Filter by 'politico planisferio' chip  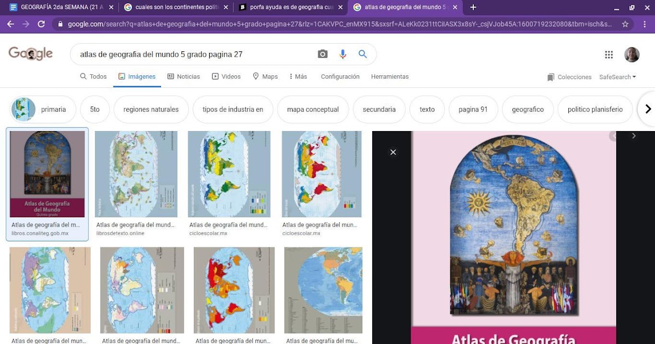click(x=595, y=109)
